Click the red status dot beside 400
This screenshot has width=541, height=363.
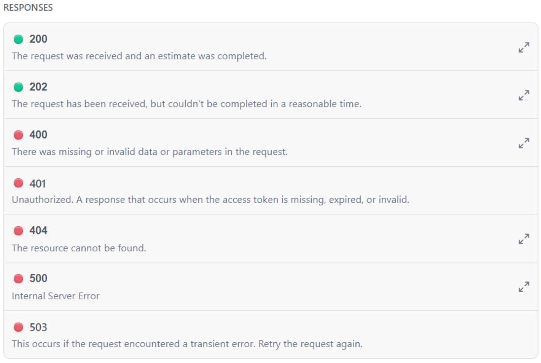tap(18, 135)
